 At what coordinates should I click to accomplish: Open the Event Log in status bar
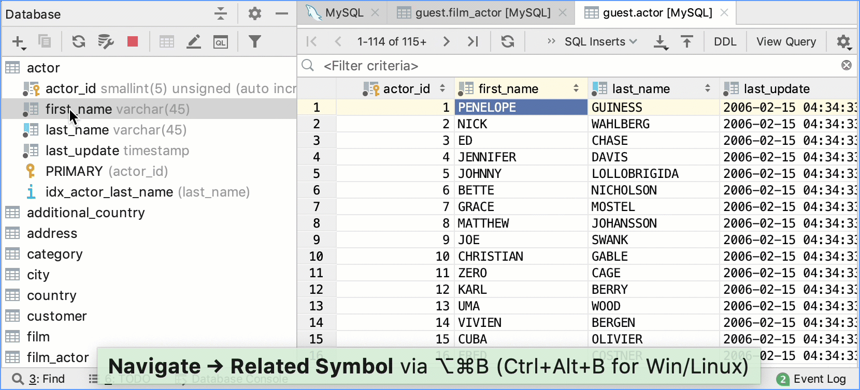812,379
